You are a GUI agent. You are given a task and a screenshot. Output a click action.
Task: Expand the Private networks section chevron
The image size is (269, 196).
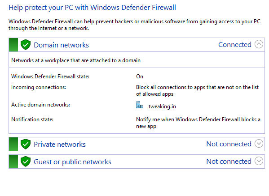259,144
